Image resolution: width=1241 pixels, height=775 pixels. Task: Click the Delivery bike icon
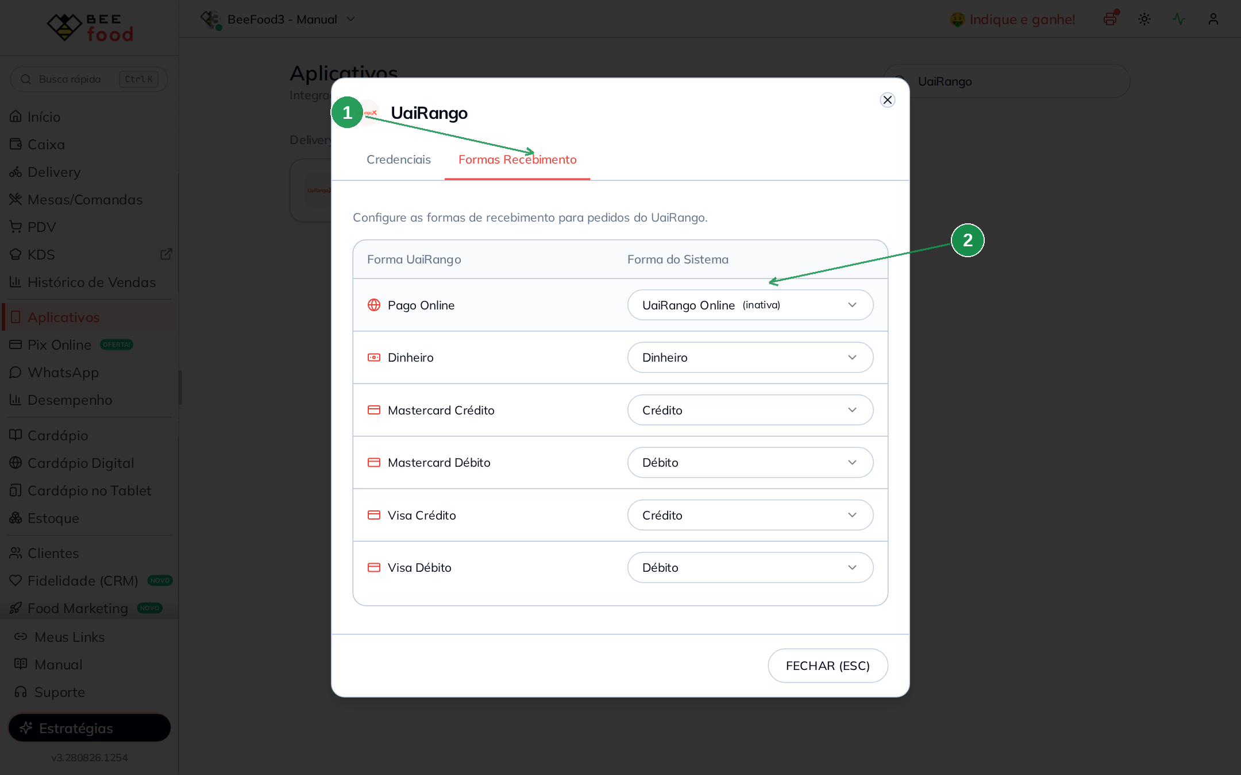(x=16, y=172)
